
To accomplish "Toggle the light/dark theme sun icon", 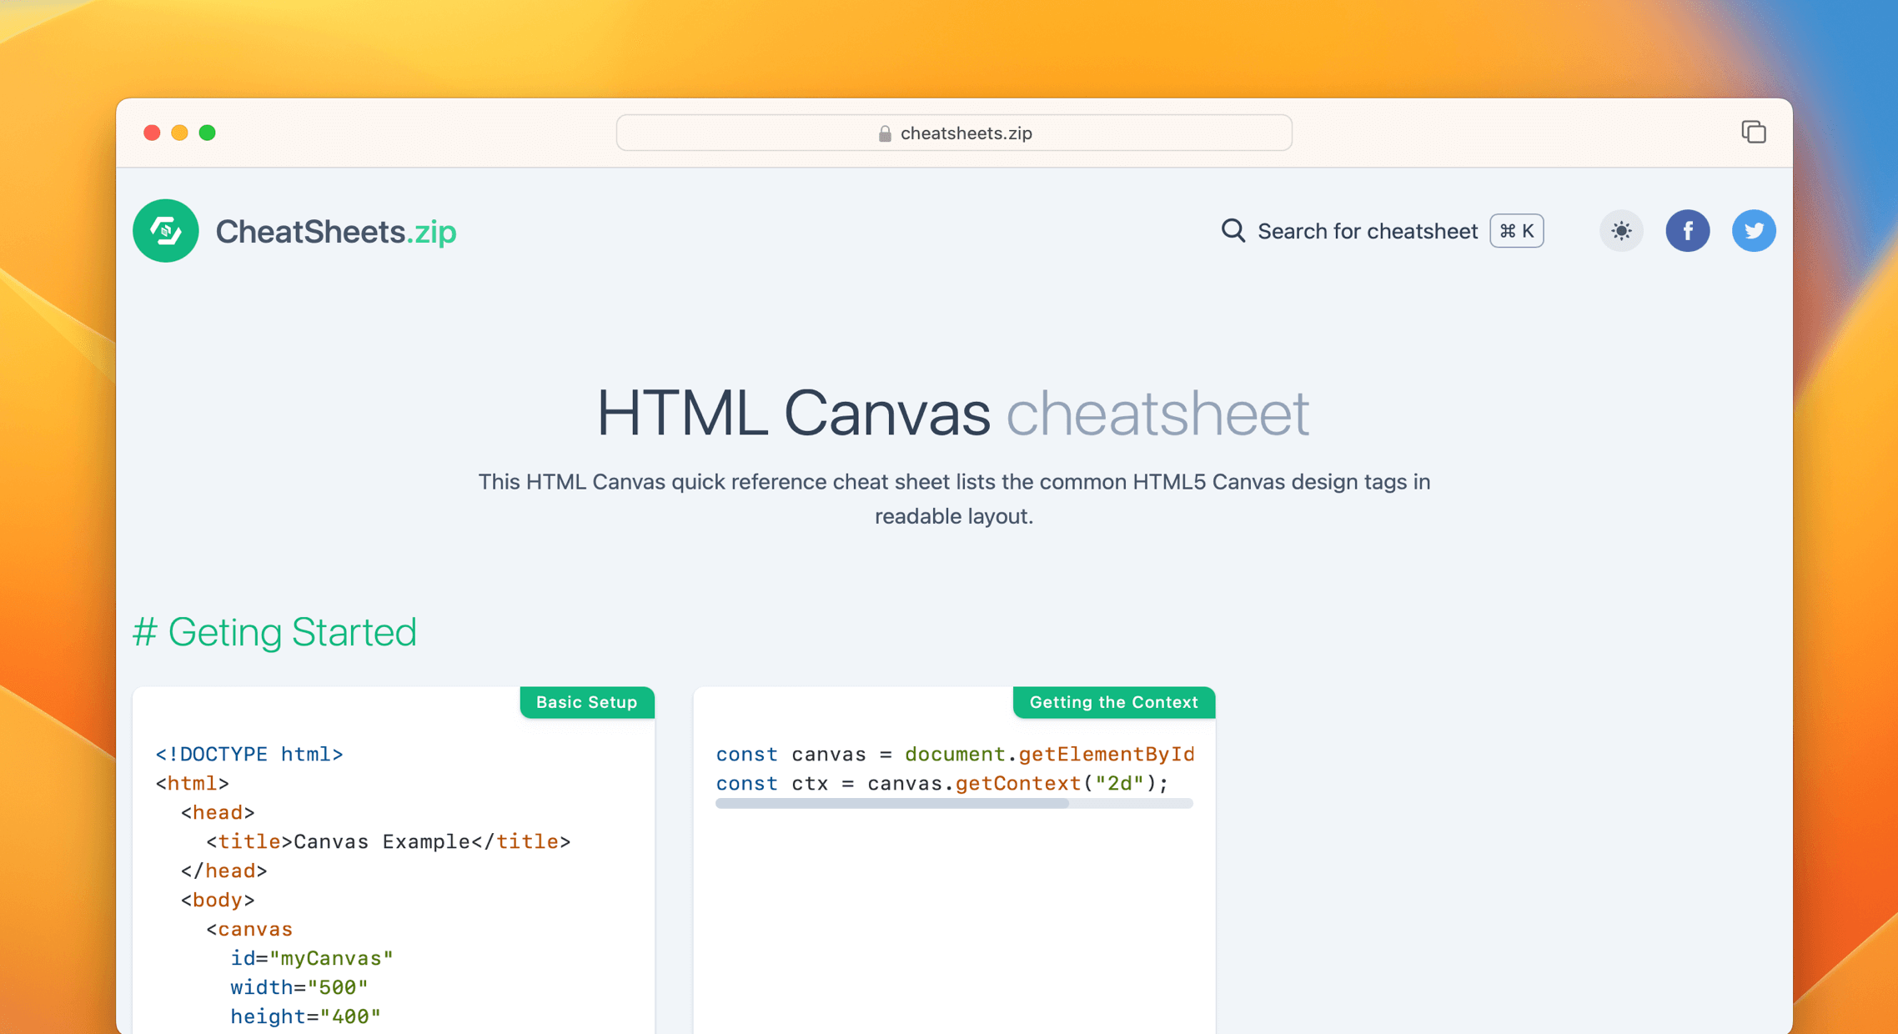I will pyautogui.click(x=1620, y=231).
